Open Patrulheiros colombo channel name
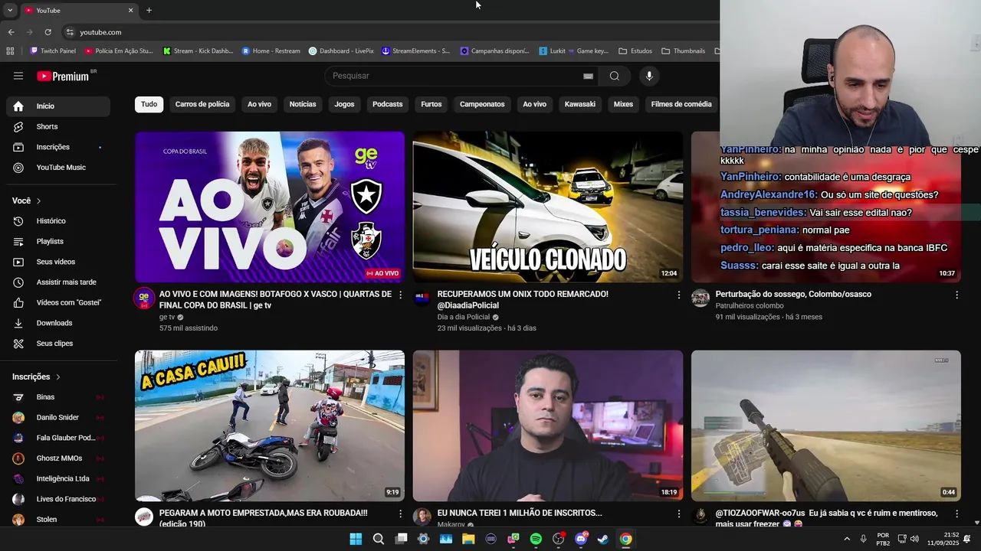The image size is (981, 551). coord(750,305)
